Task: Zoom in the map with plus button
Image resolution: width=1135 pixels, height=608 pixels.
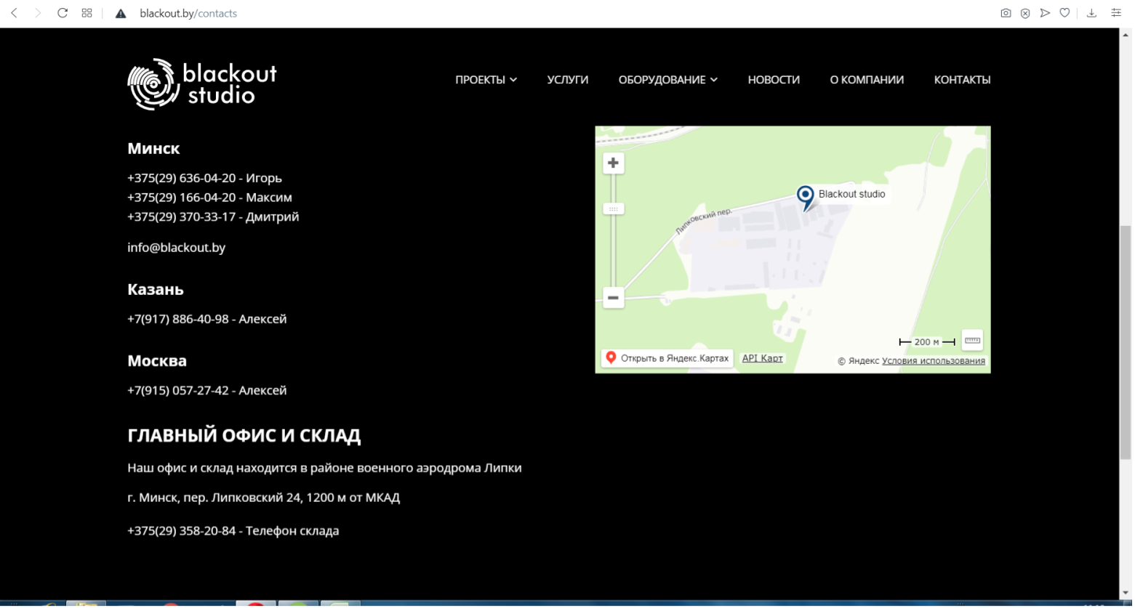Action: [613, 163]
